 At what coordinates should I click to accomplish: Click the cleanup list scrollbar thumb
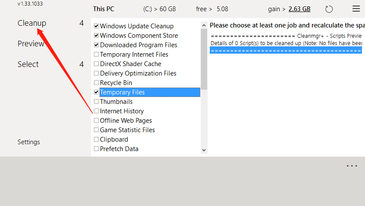point(204,58)
